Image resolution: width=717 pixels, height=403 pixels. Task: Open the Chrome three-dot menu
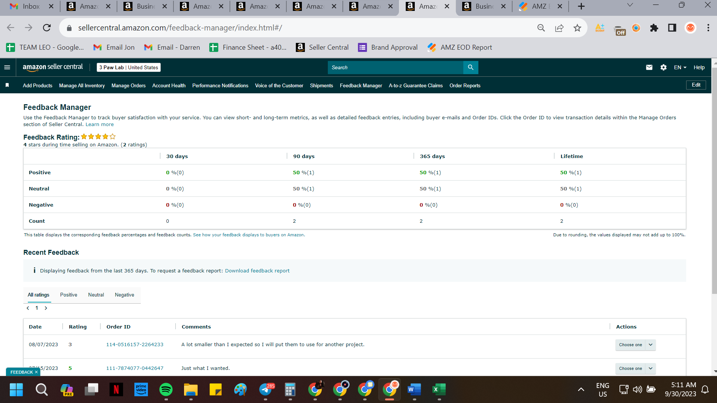pyautogui.click(x=708, y=28)
